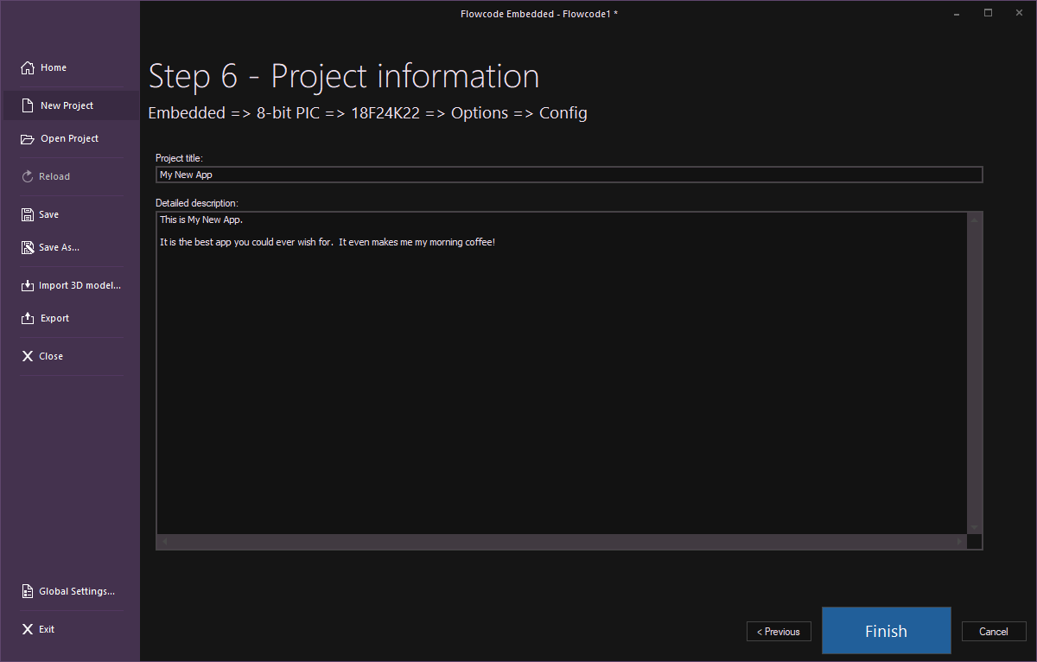Screen dimensions: 1037x662
Task: Click the description scrollbar up arrow
Action: [975, 220]
